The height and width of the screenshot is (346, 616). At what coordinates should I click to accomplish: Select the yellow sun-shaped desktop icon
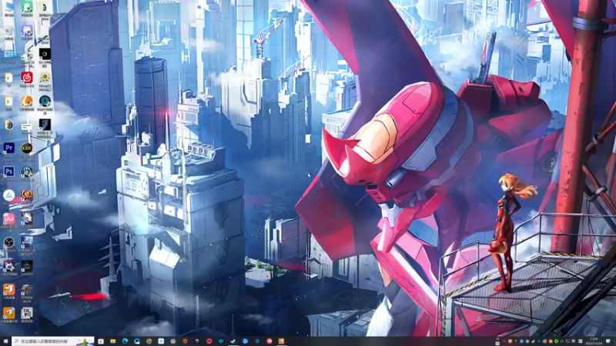[45, 78]
